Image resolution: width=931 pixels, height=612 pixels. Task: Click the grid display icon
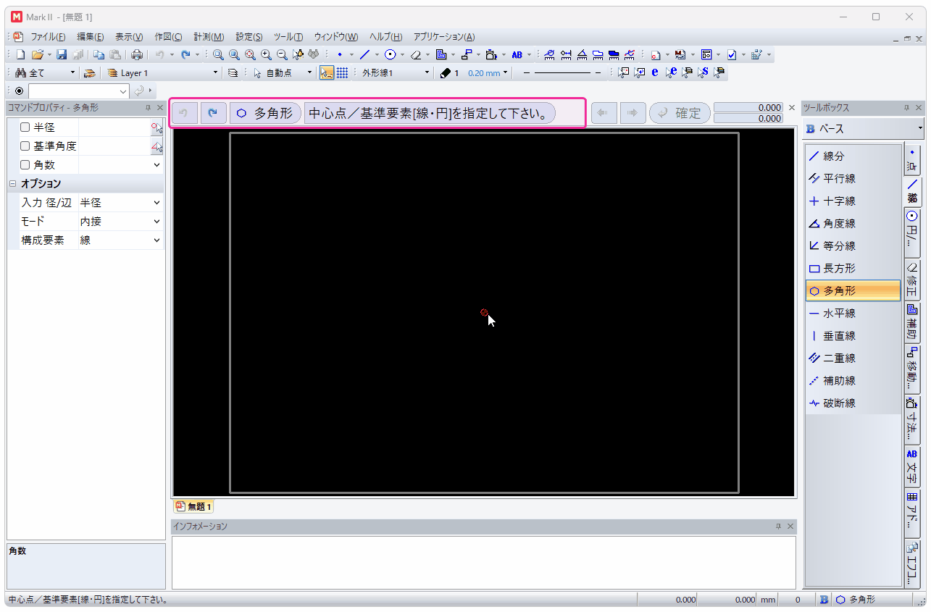pos(342,72)
